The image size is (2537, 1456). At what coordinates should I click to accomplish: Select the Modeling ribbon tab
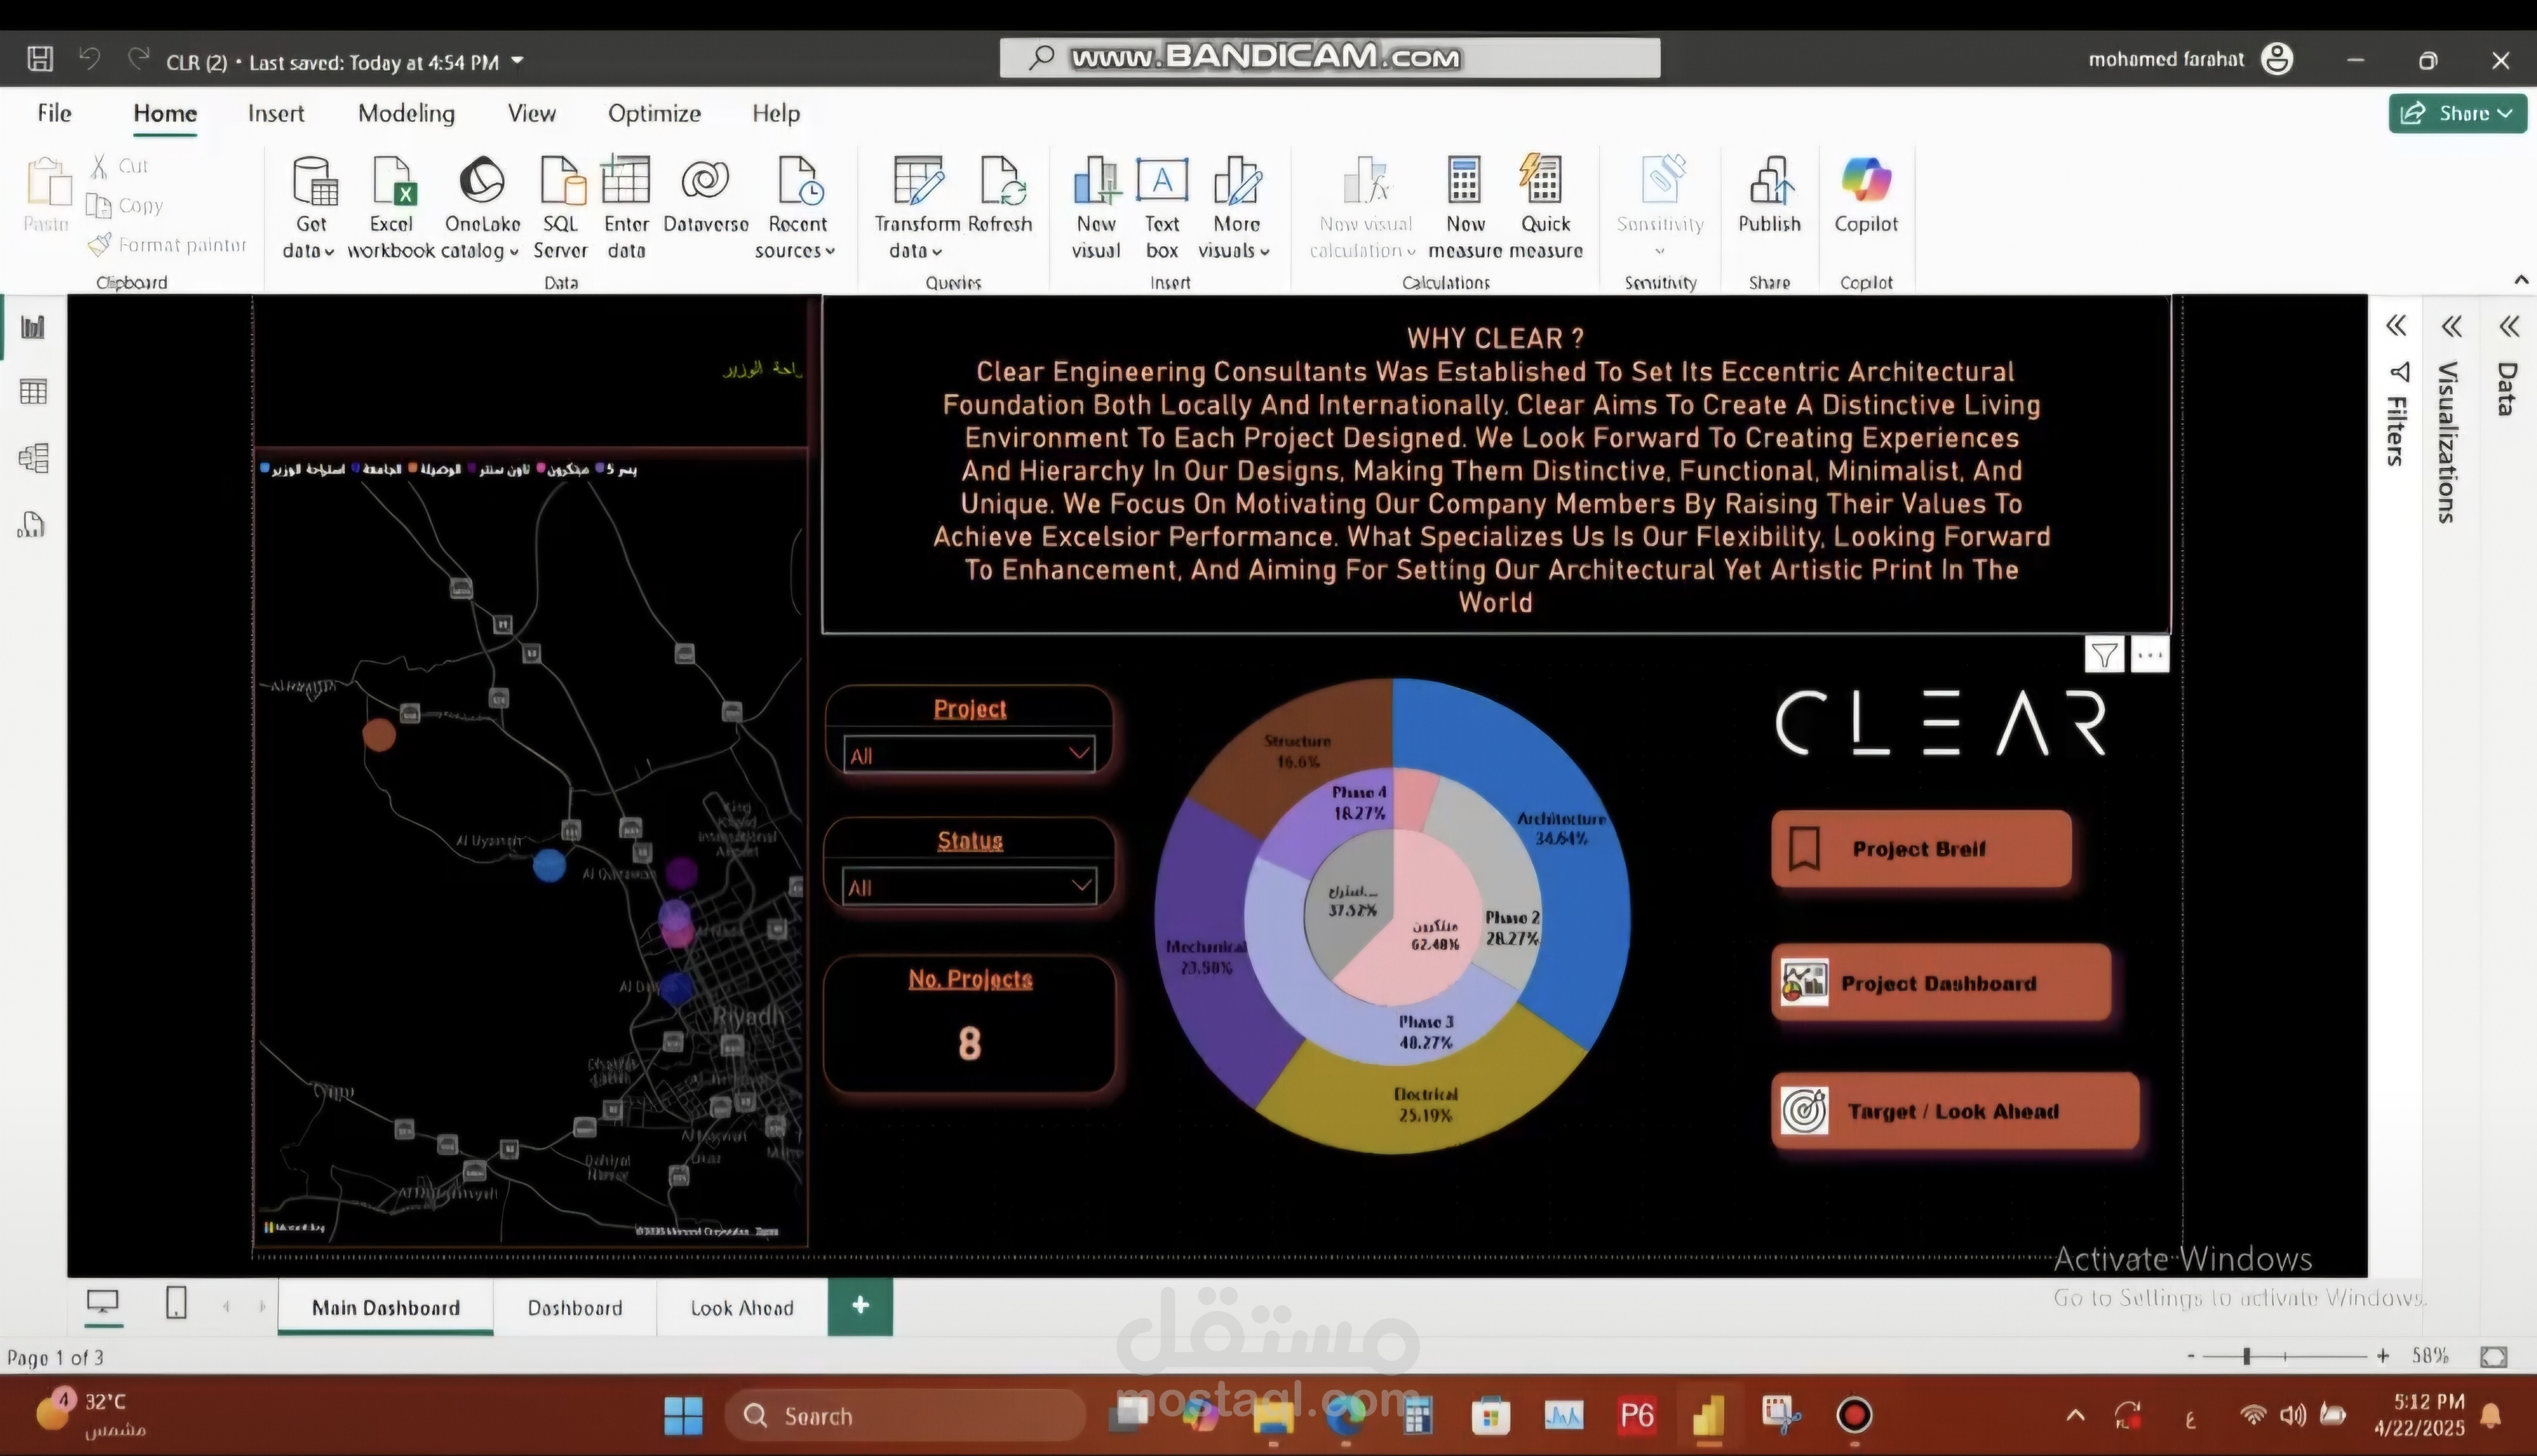point(406,113)
